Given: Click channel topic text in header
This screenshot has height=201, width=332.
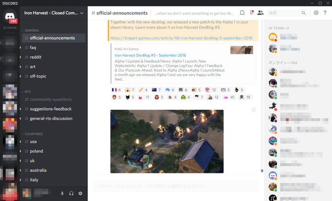Looking at the screenshot, I should click(194, 13).
